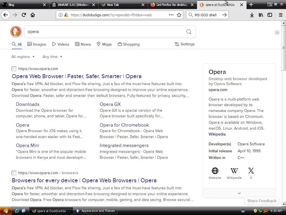Open the browser hamburger menu
This screenshot has height=215, width=286.
[x=281, y=15]
